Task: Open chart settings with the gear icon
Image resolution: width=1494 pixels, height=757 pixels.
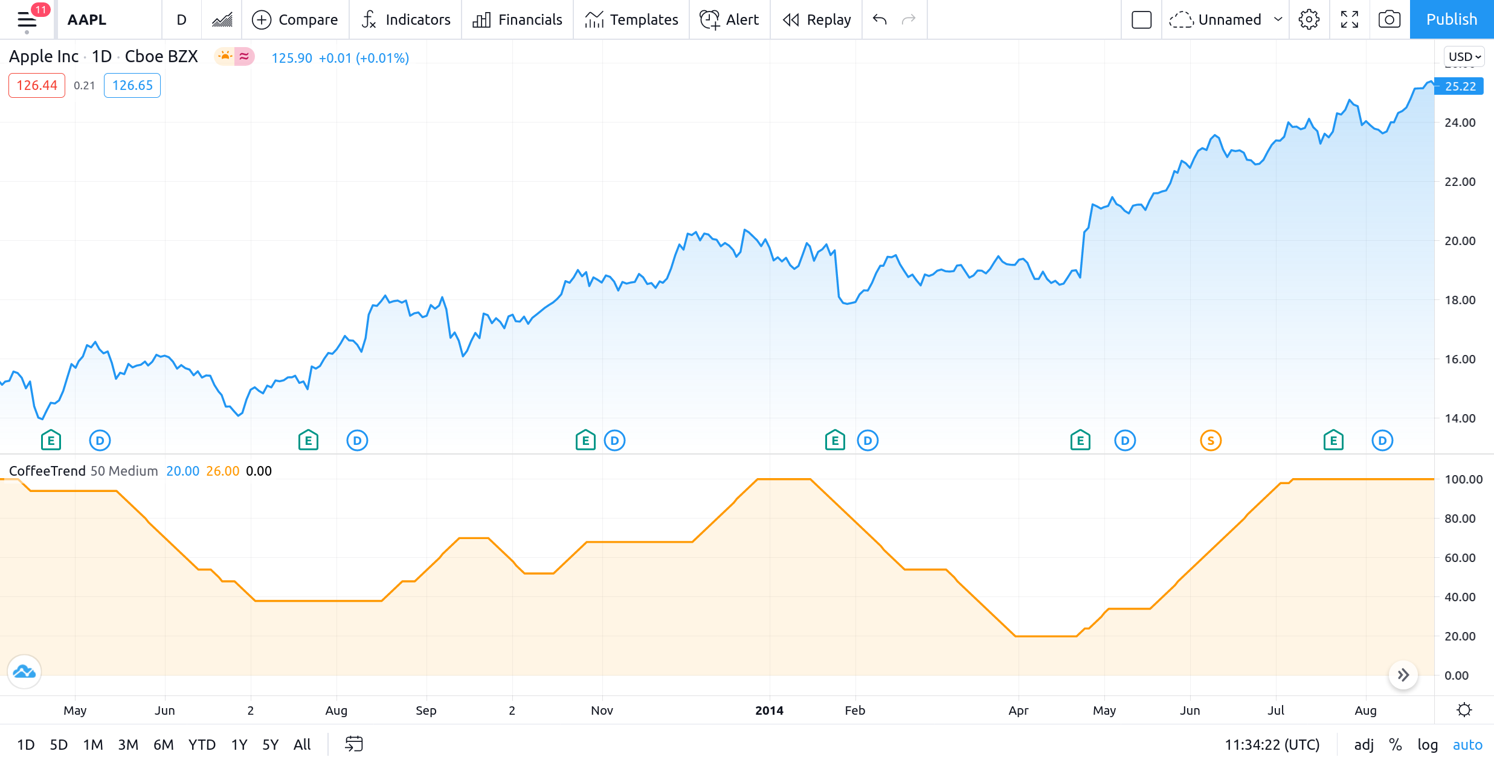Action: (x=1309, y=19)
